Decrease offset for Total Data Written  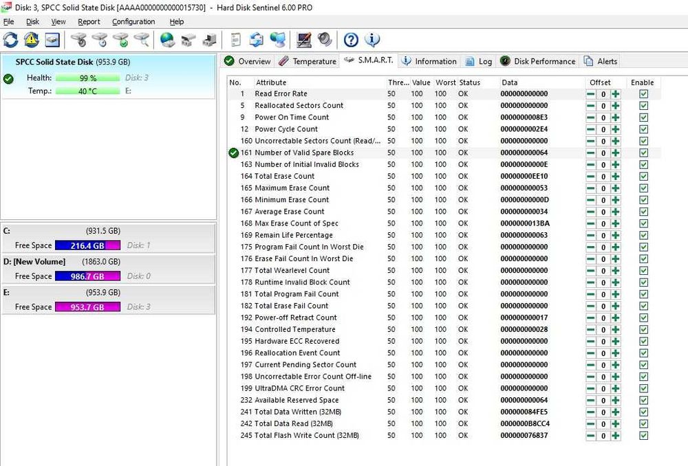591,412
